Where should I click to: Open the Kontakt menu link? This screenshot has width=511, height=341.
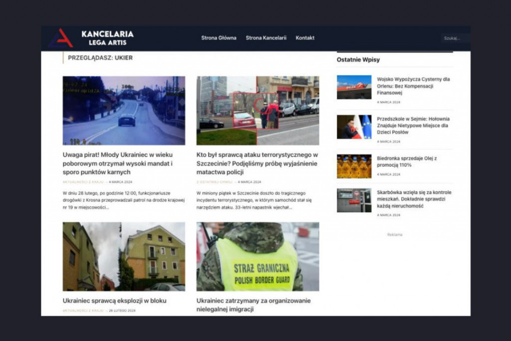coord(305,38)
